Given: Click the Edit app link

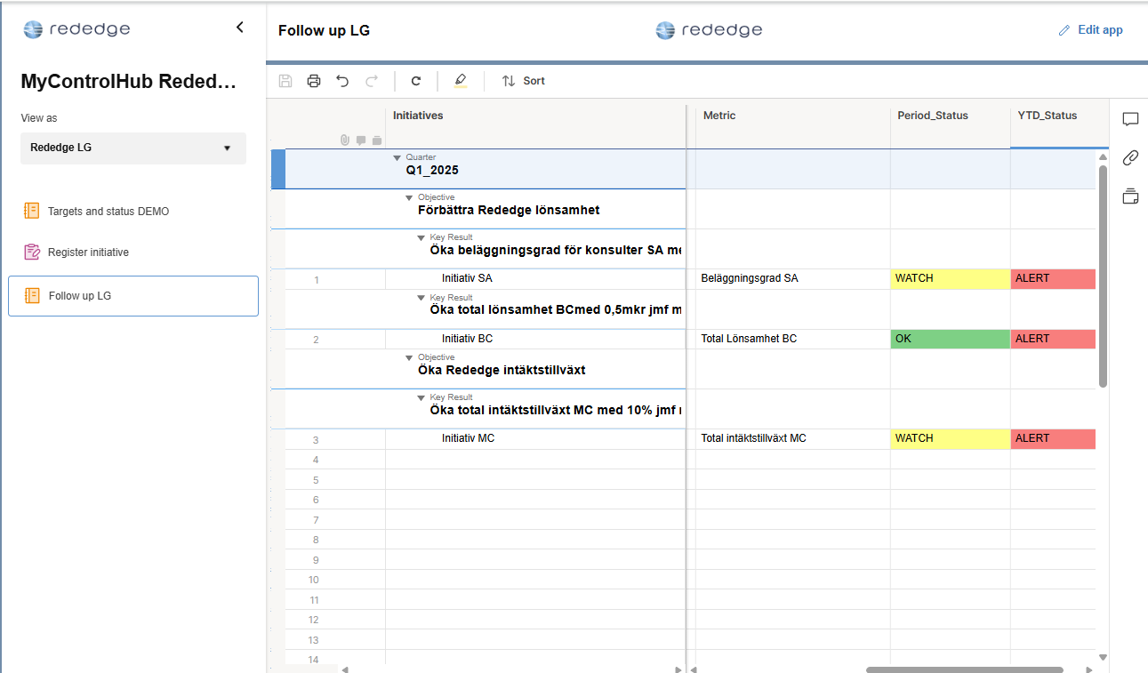Looking at the screenshot, I should coord(1091,30).
